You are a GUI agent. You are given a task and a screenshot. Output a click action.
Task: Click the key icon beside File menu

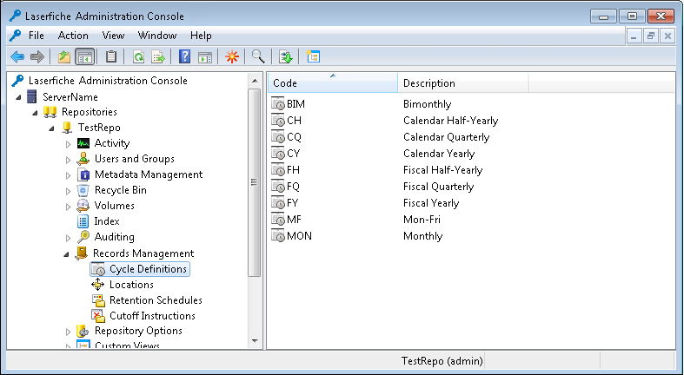point(16,36)
